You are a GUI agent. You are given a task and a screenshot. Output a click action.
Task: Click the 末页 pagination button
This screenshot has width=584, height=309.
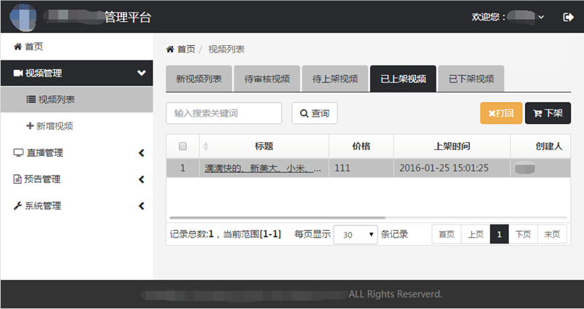(552, 234)
